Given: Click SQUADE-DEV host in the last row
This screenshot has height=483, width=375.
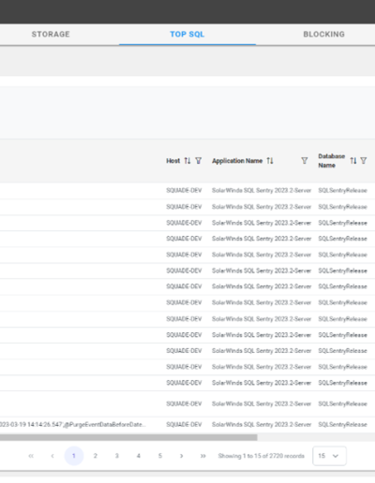Looking at the screenshot, I should pyautogui.click(x=184, y=424).
